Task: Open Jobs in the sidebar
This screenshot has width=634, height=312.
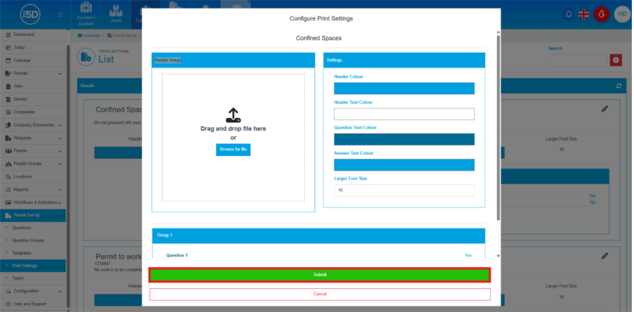Action: [33, 86]
